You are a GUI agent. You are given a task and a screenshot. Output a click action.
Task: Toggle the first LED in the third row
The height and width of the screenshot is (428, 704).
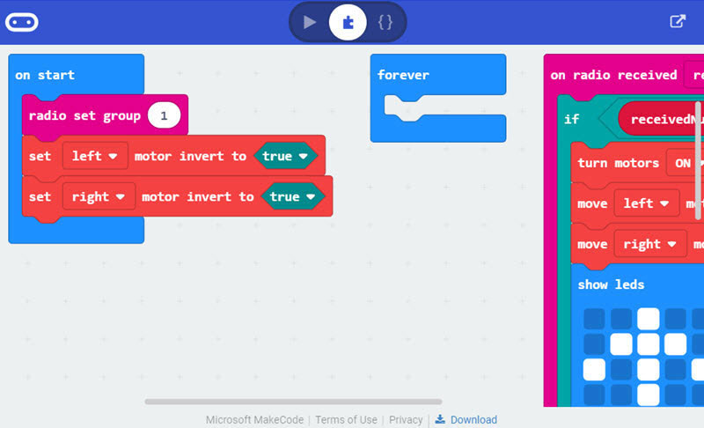(594, 369)
